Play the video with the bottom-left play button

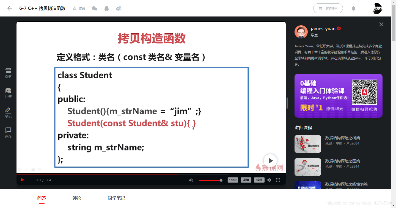pyautogui.click(x=22, y=180)
